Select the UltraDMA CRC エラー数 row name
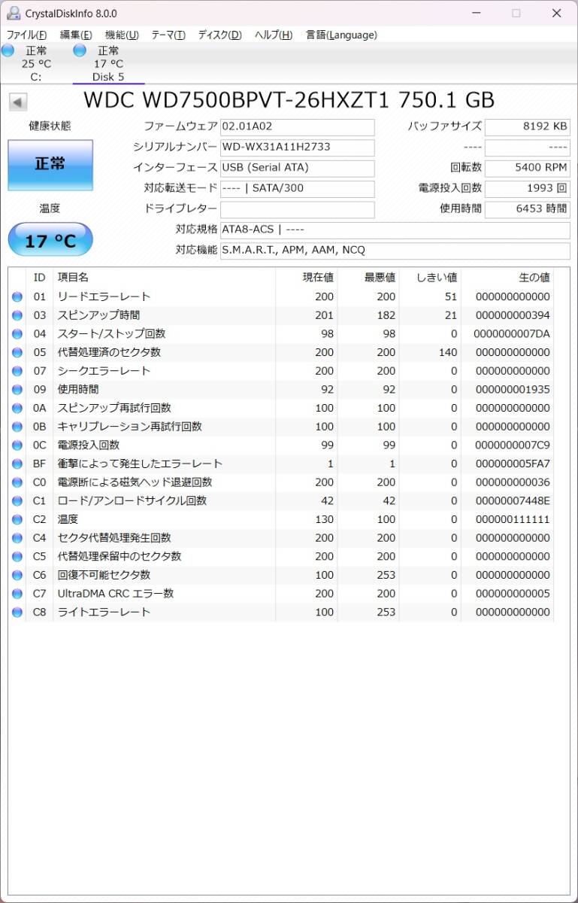Viewport: 578px width, 903px height. tap(116, 594)
